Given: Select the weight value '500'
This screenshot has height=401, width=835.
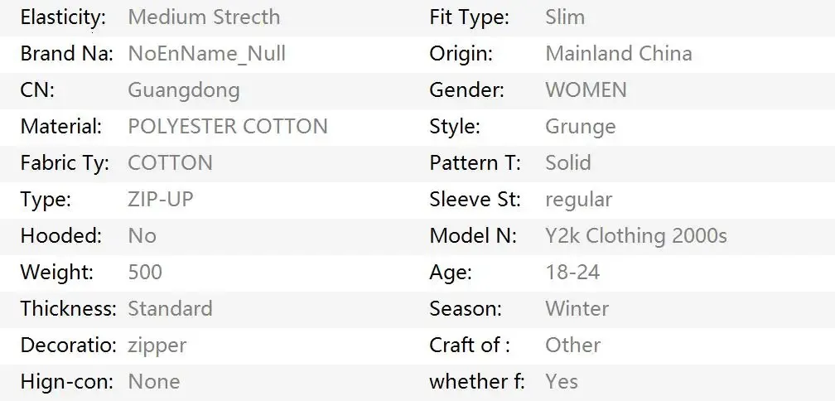Looking at the screenshot, I should pos(145,273).
